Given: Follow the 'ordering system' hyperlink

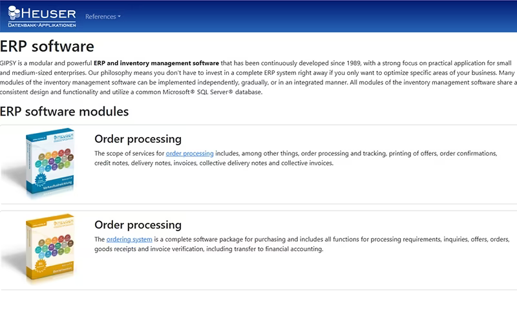Looking at the screenshot, I should click(129, 239).
